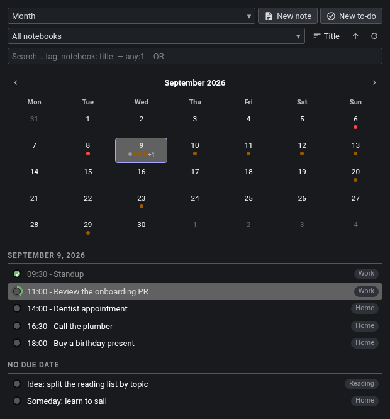Go to next month chevron

[x=374, y=82]
